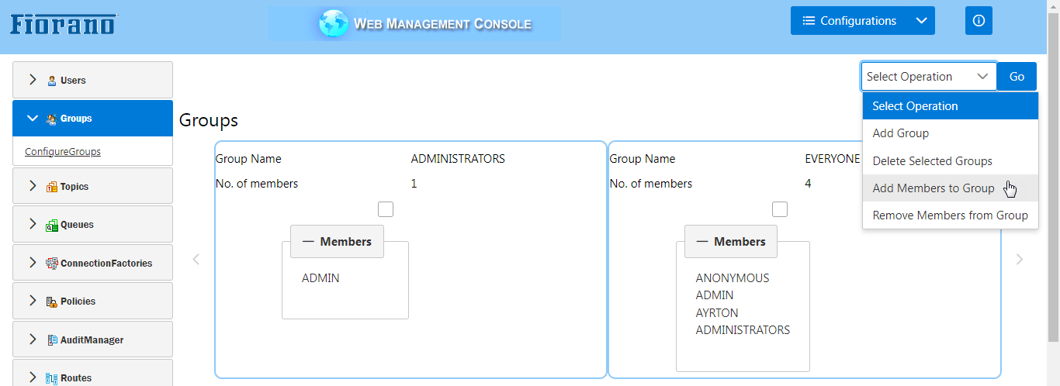Click the Users person icon in sidebar
Image resolution: width=1060 pixels, height=386 pixels.
tap(52, 80)
